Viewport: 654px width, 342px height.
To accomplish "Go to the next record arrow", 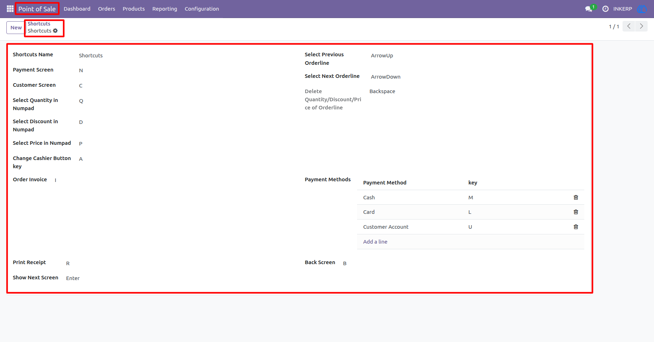I will click(x=641, y=26).
